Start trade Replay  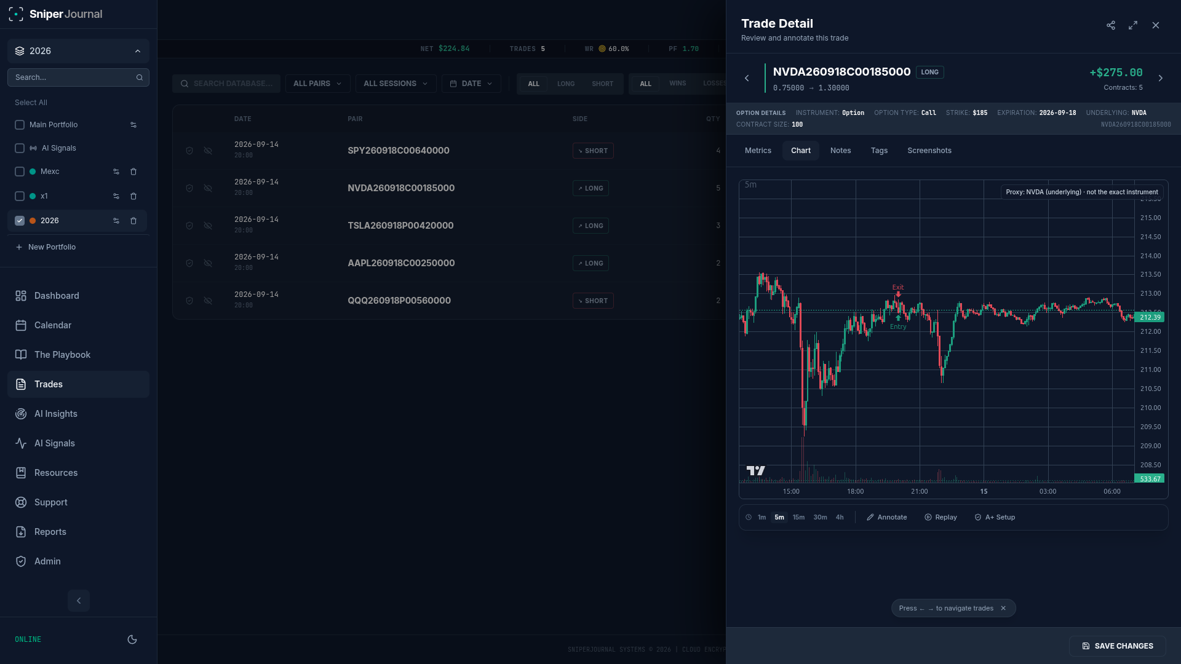tap(940, 518)
